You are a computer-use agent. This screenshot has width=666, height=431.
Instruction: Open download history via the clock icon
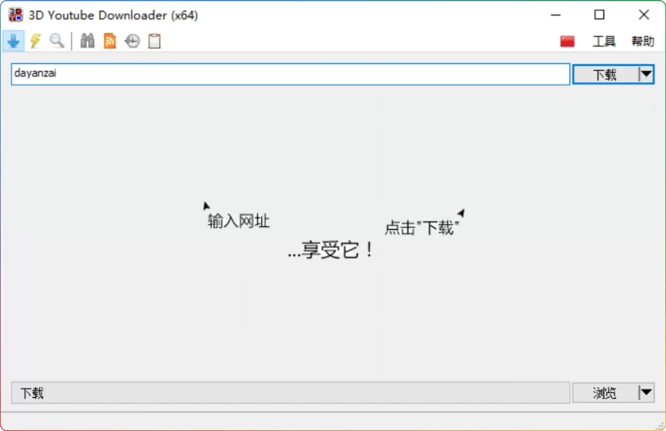131,40
